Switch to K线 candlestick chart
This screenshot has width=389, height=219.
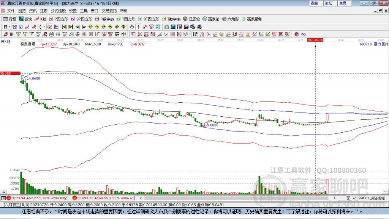[40, 19]
